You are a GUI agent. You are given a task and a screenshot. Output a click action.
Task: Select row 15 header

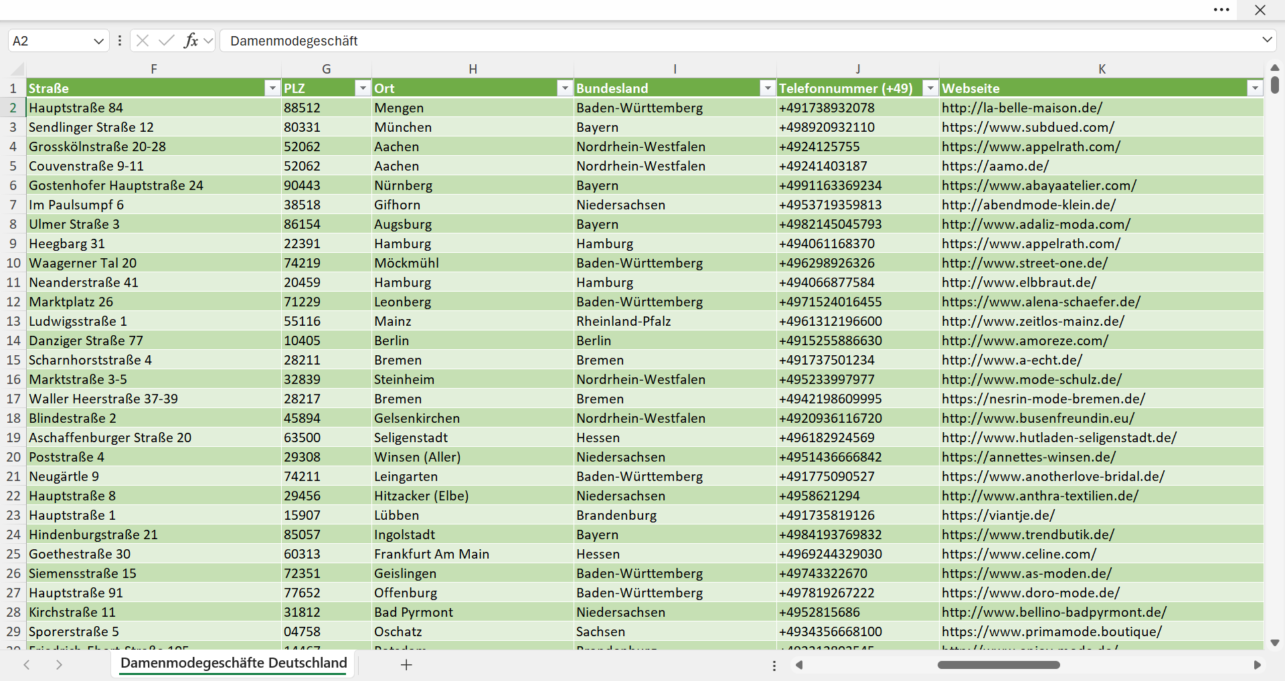point(13,360)
